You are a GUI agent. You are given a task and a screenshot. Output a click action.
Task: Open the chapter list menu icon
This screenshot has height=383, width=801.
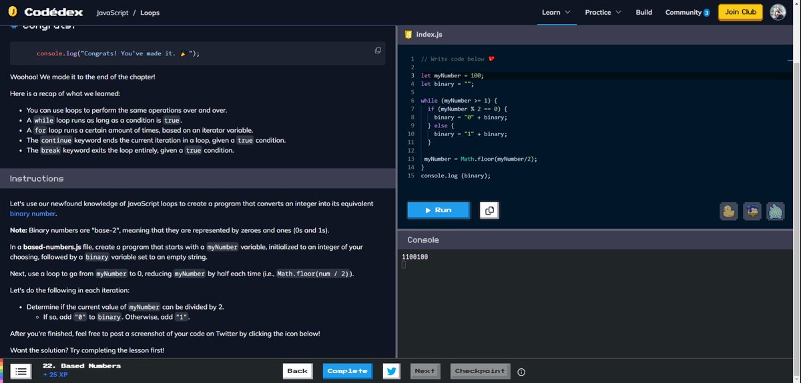(x=21, y=371)
